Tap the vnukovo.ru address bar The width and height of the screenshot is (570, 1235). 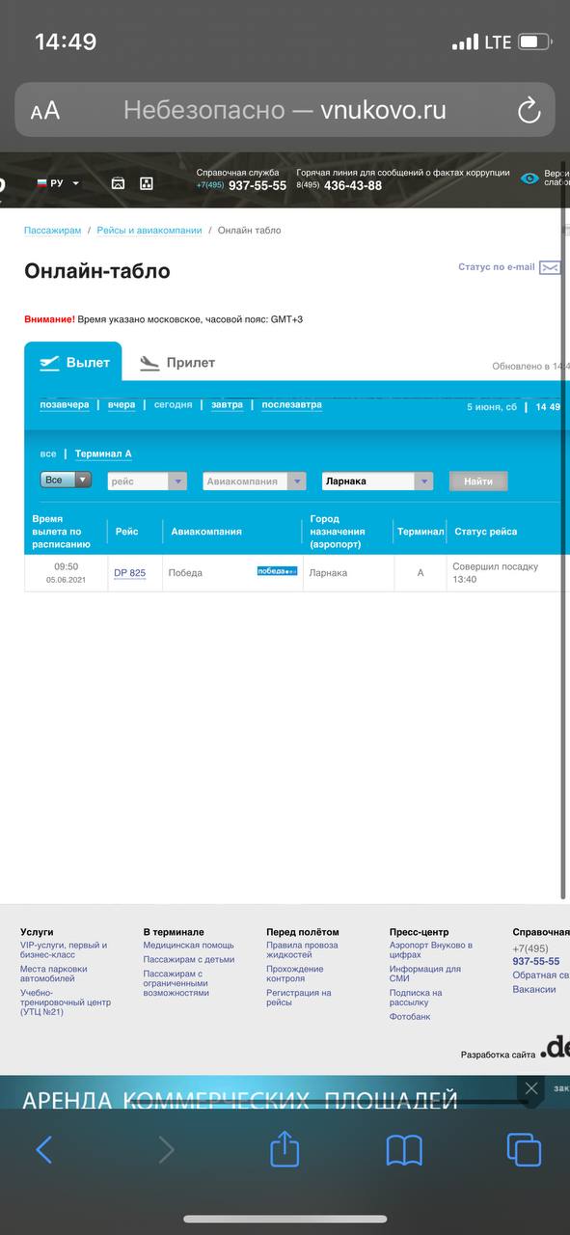point(285,110)
